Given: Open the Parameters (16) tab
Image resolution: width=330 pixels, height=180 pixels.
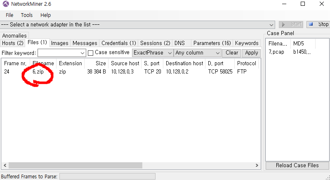Looking at the screenshot, I should pyautogui.click(x=212, y=43).
